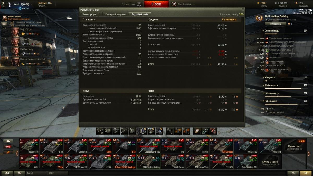The width and height of the screenshot is (313, 176).
Task: Open the Боевые задачи missions icon
Action: pos(4,17)
